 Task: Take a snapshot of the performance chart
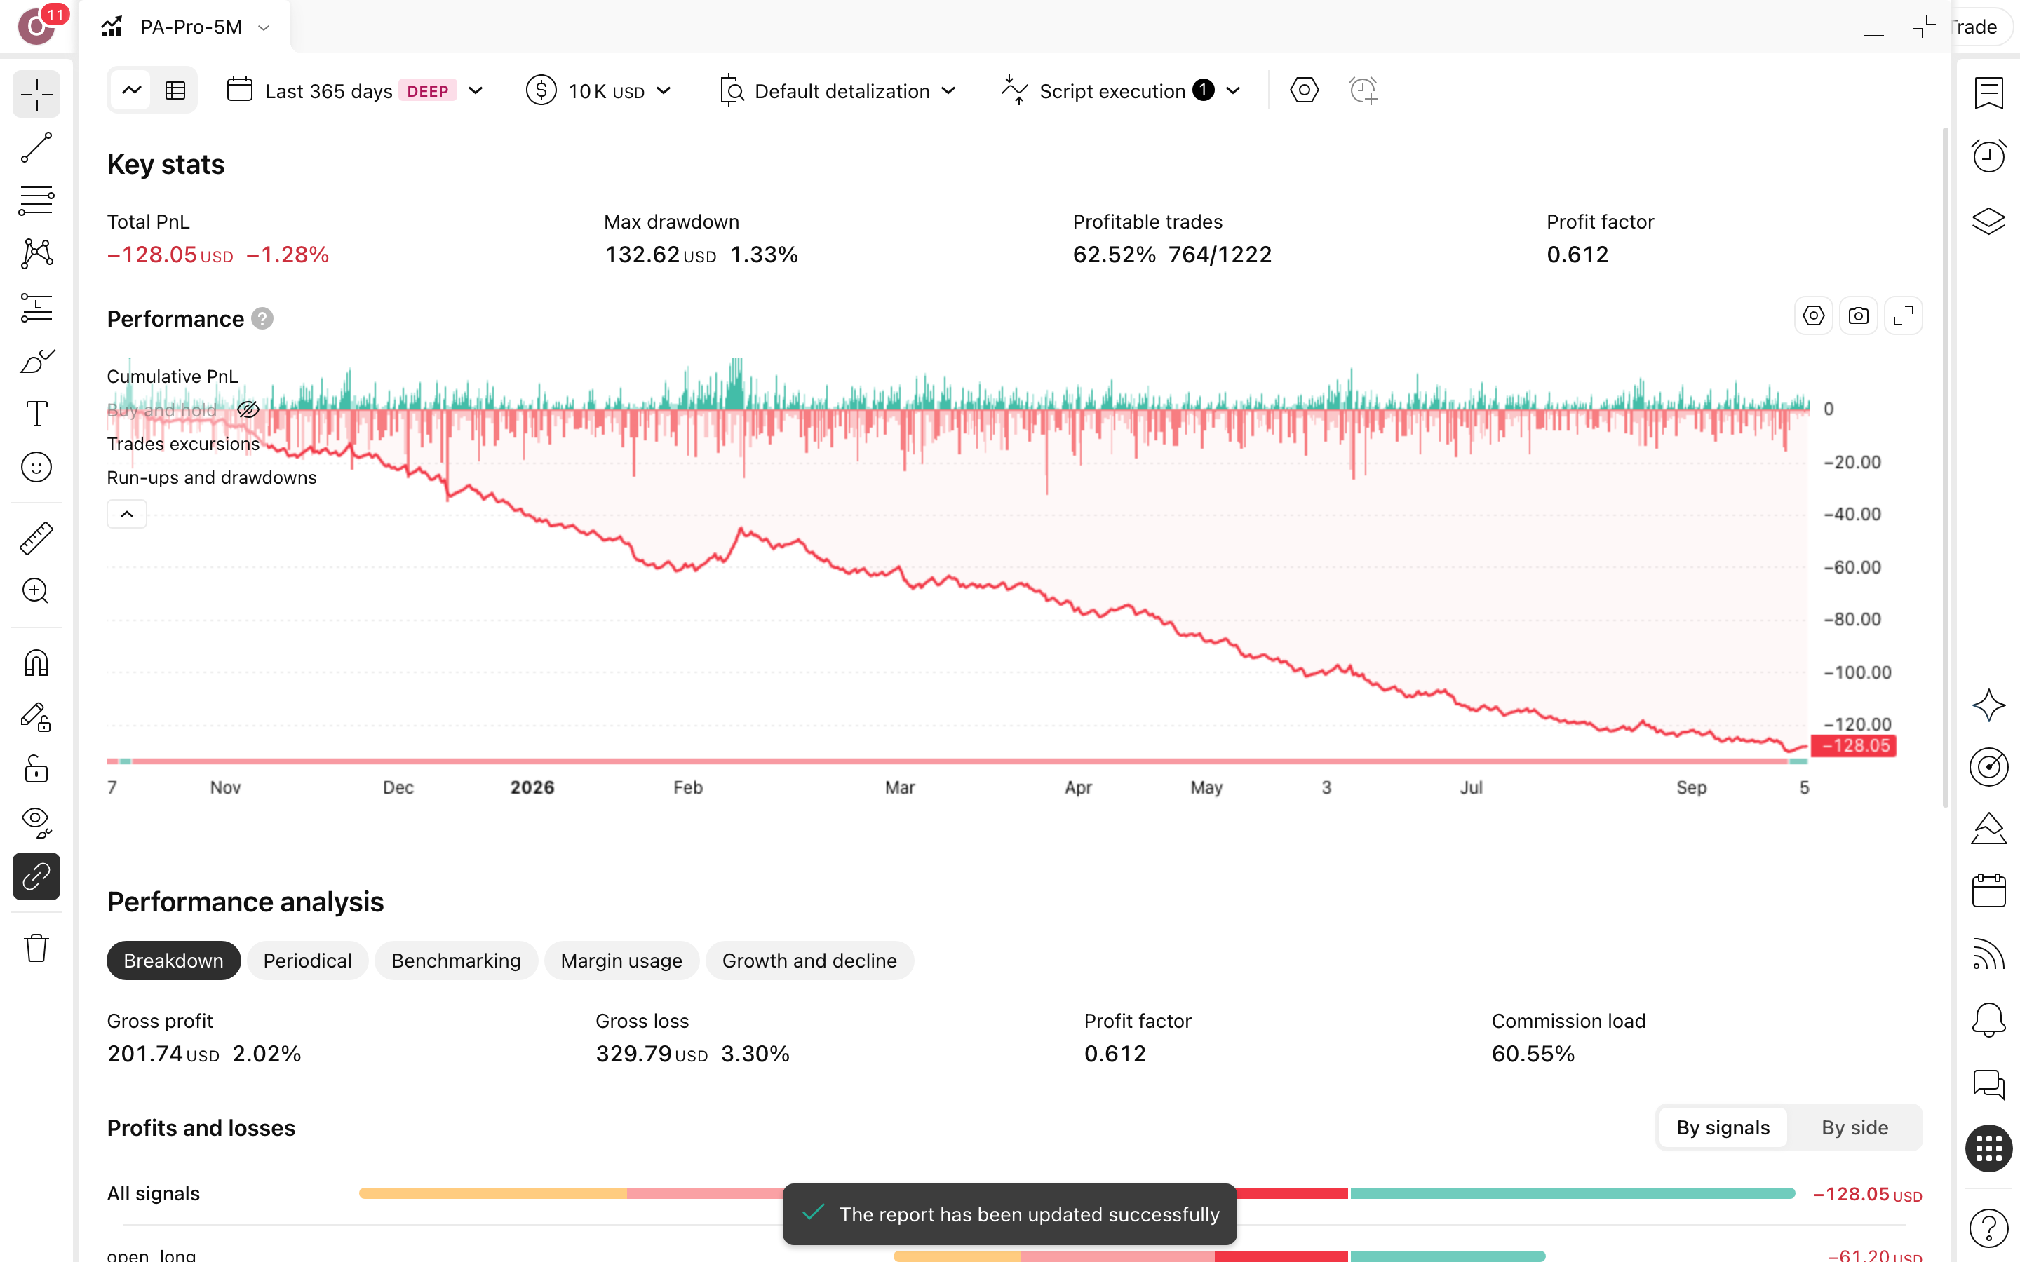click(1858, 316)
